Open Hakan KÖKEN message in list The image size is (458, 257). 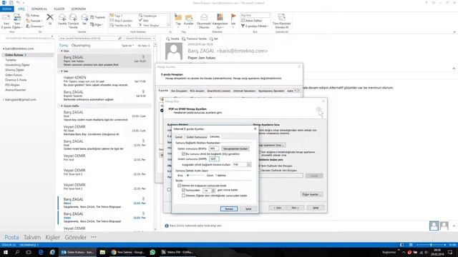pyautogui.click(x=104, y=81)
